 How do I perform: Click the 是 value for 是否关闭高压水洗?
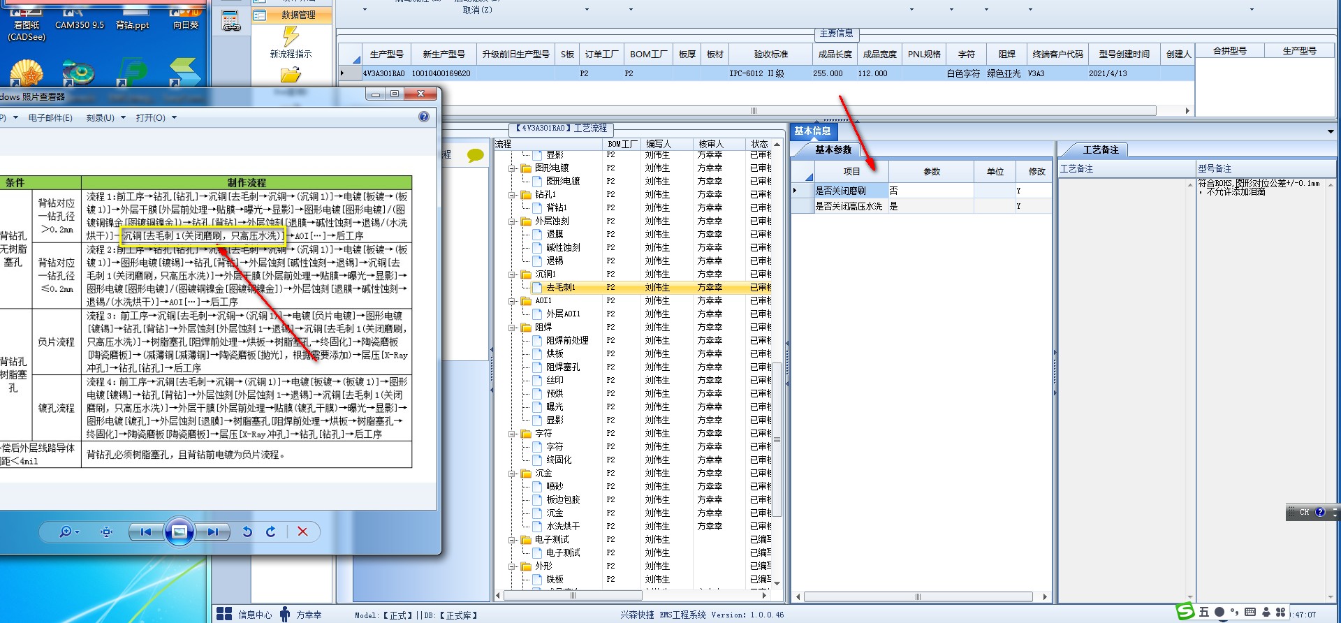930,206
